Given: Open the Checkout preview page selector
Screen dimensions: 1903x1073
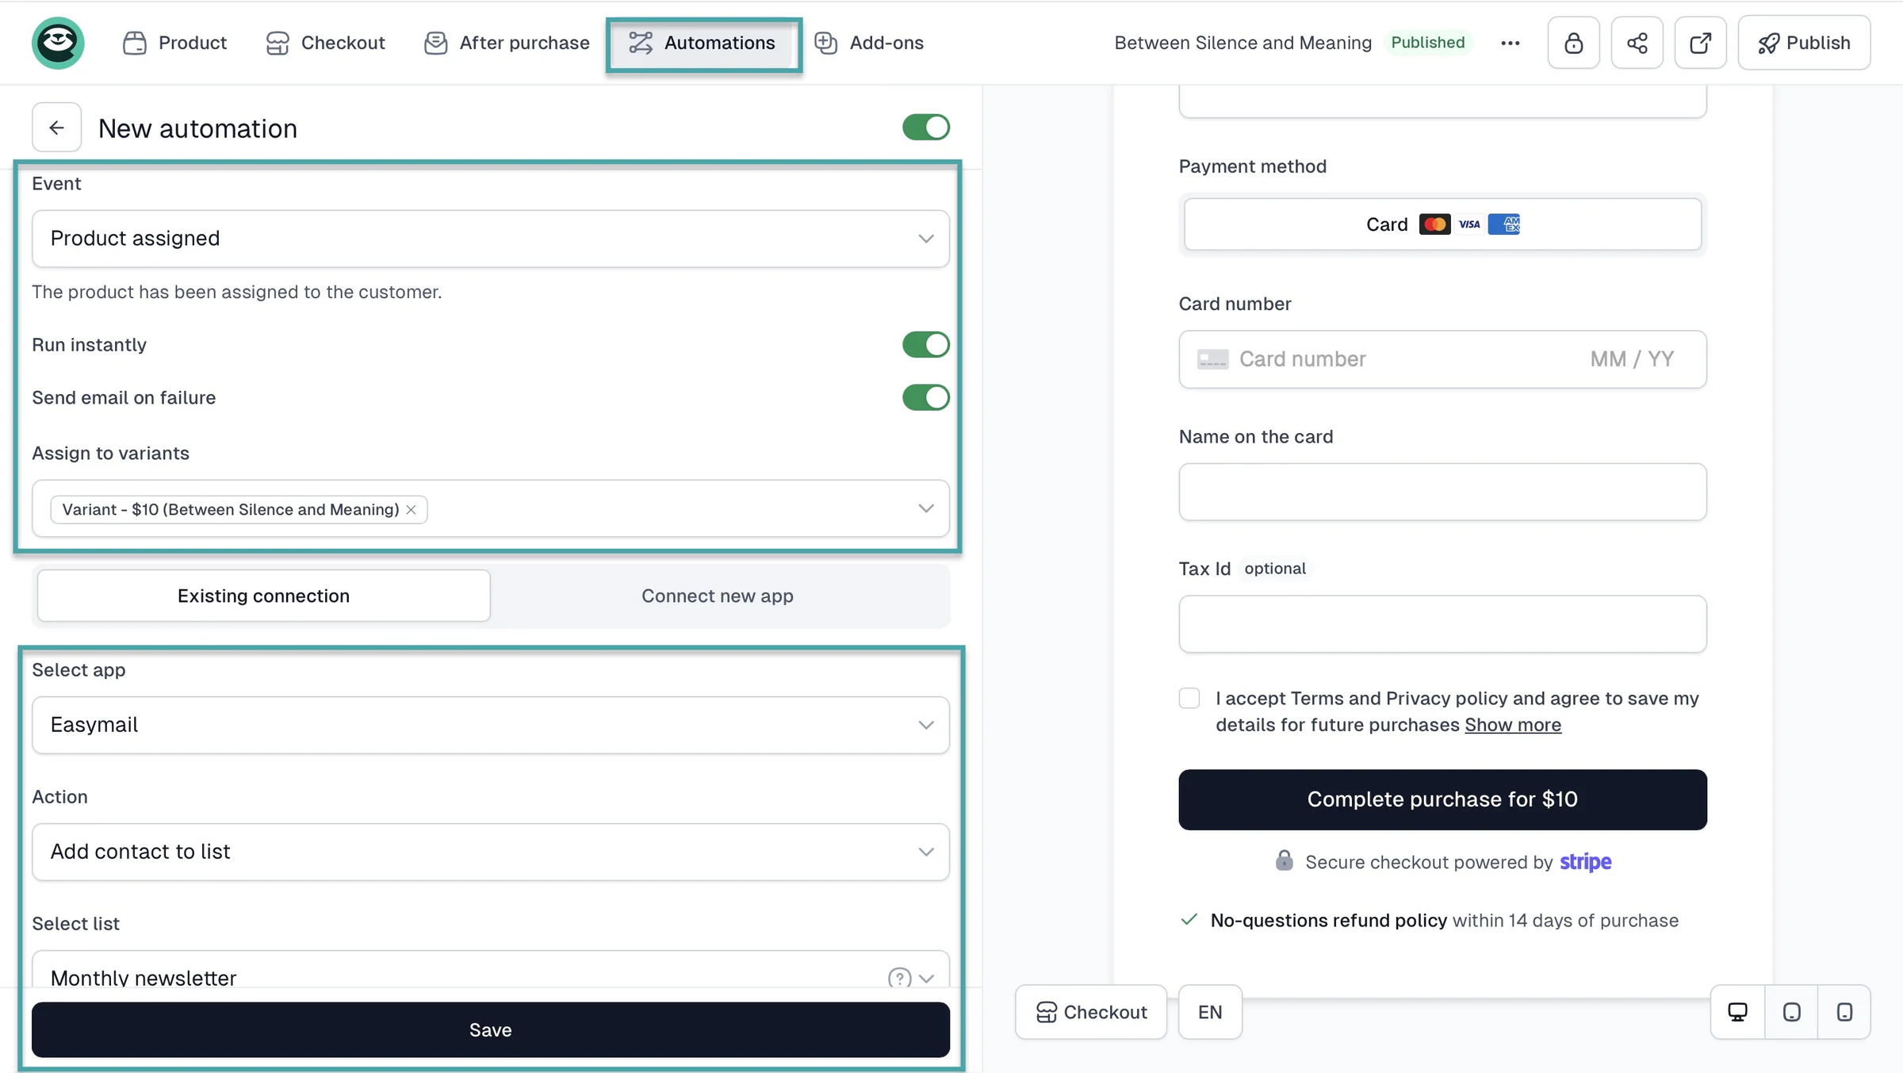Looking at the screenshot, I should [1091, 1012].
